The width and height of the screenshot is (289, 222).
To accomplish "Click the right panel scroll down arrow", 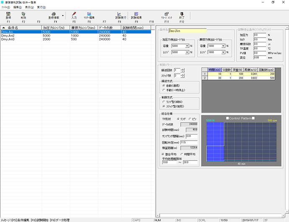I will click(287, 212).
